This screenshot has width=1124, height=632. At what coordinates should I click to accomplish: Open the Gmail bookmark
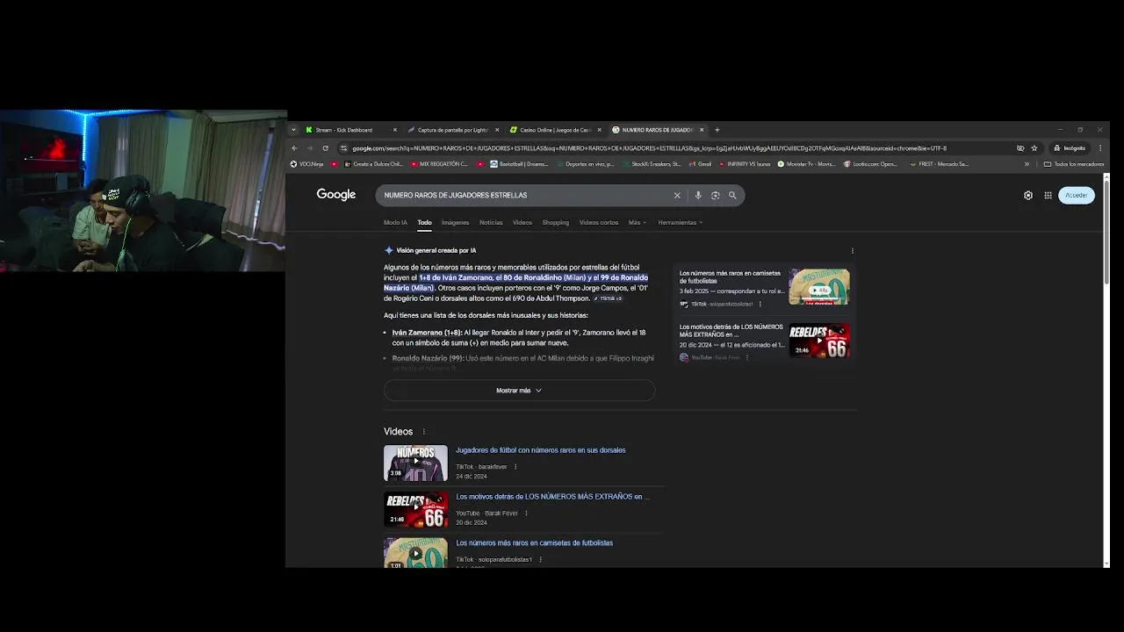coord(700,164)
